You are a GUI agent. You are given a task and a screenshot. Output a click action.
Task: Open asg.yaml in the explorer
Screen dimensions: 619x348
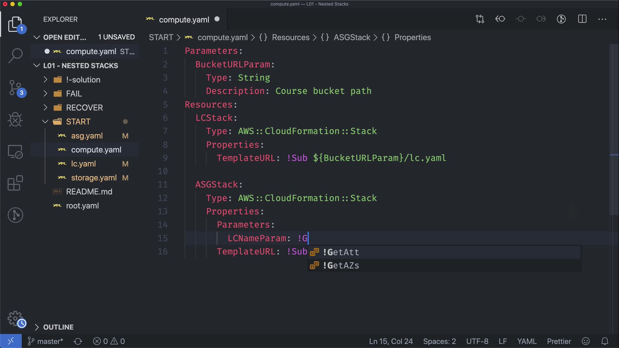pos(87,136)
